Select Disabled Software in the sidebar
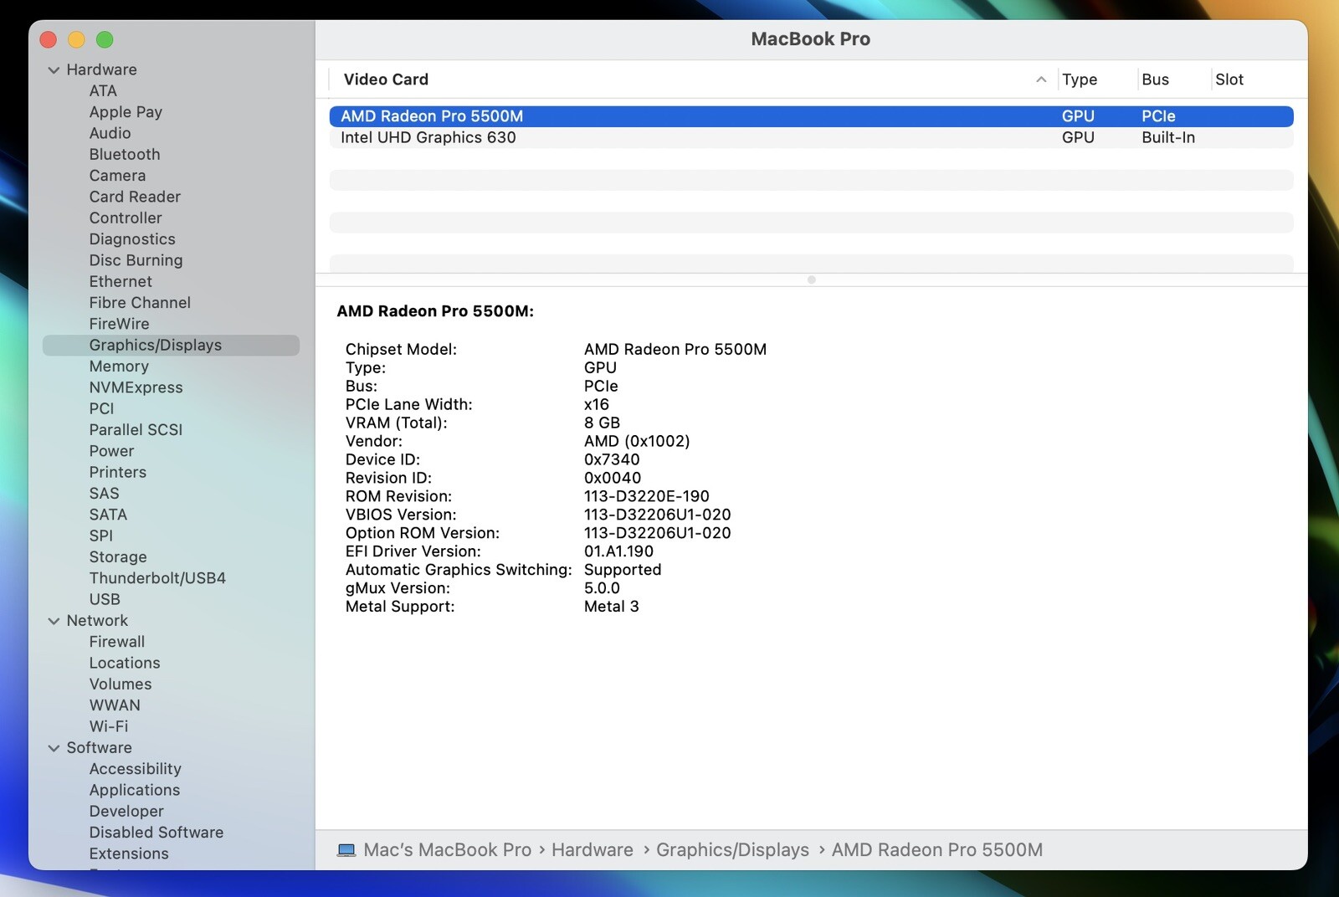This screenshot has width=1339, height=897. [x=156, y=833]
